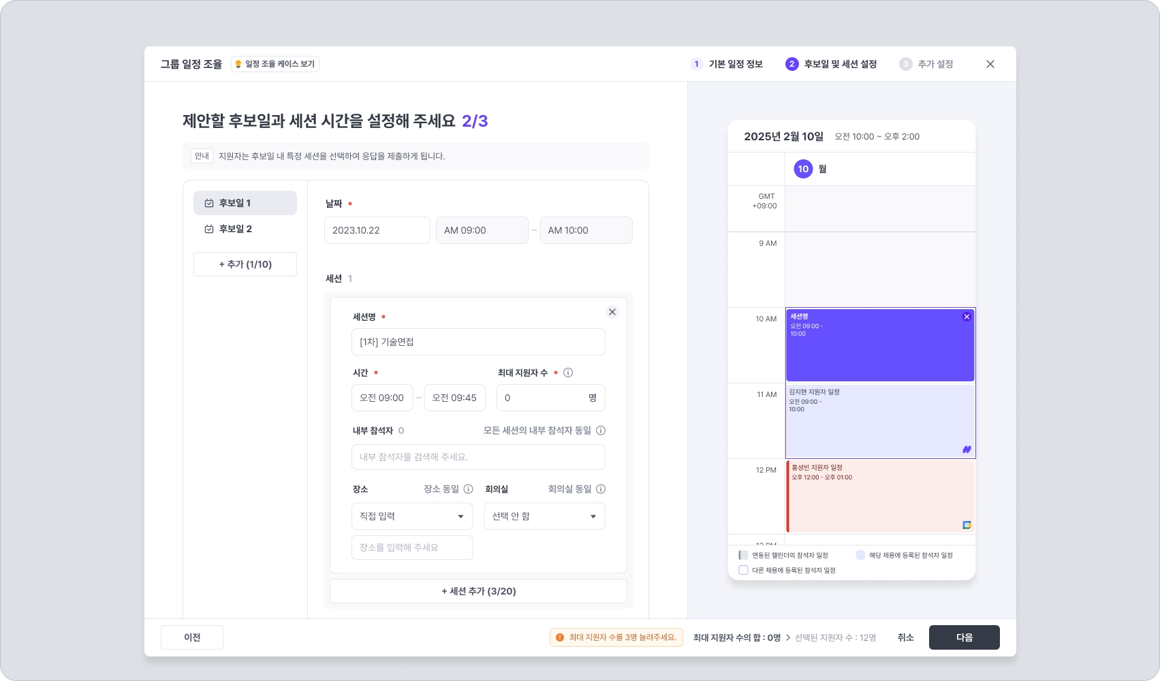Screen dimensions: 1160x681
Task: Open session start time 오전 09:00
Action: pos(382,398)
